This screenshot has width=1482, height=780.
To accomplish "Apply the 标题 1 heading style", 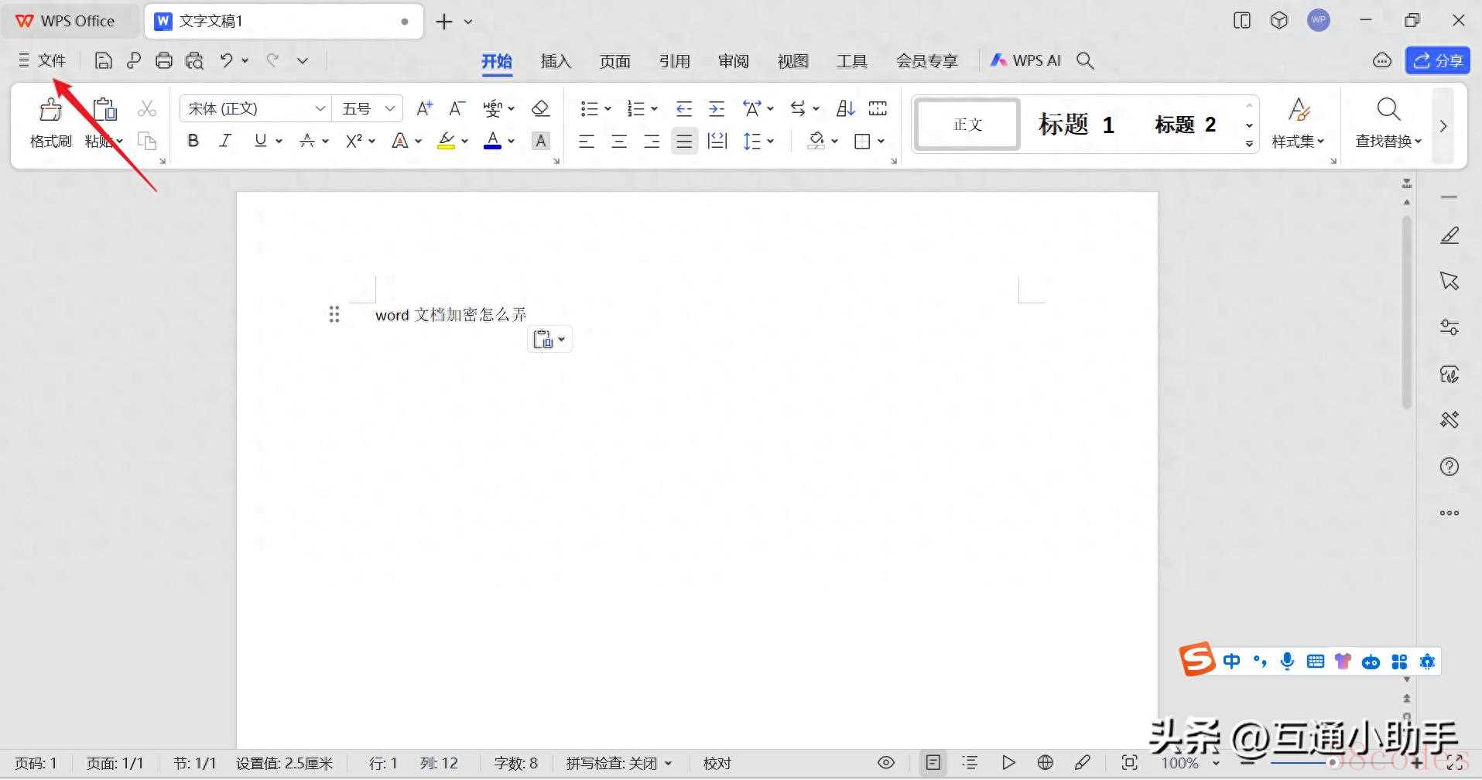I will click(x=1076, y=125).
